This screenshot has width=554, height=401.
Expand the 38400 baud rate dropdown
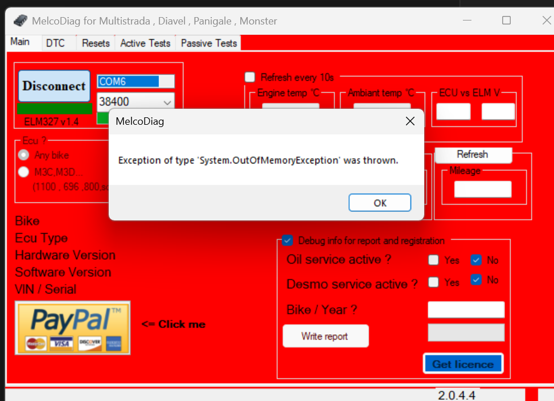(x=167, y=102)
